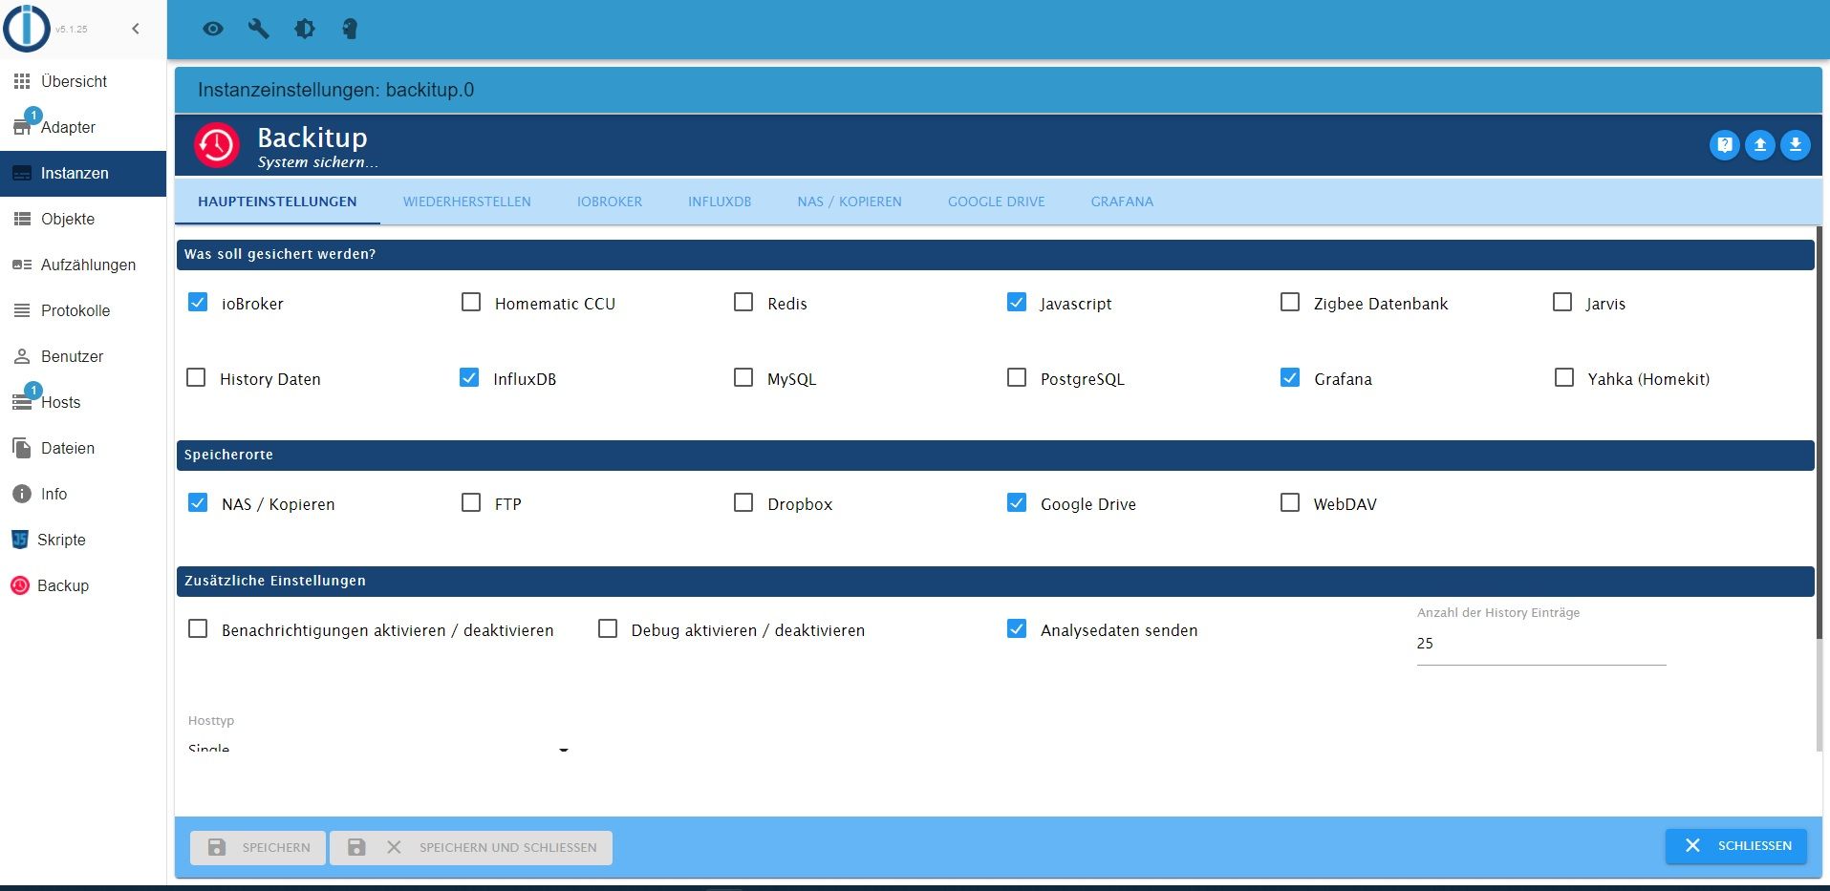Click the Schliessen button

pyautogui.click(x=1736, y=846)
